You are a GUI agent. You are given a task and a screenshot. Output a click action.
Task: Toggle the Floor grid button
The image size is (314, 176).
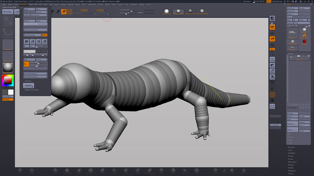pyautogui.click(x=272, y=33)
